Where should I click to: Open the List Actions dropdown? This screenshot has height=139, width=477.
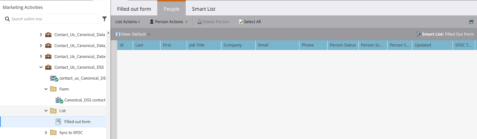pos(128,22)
